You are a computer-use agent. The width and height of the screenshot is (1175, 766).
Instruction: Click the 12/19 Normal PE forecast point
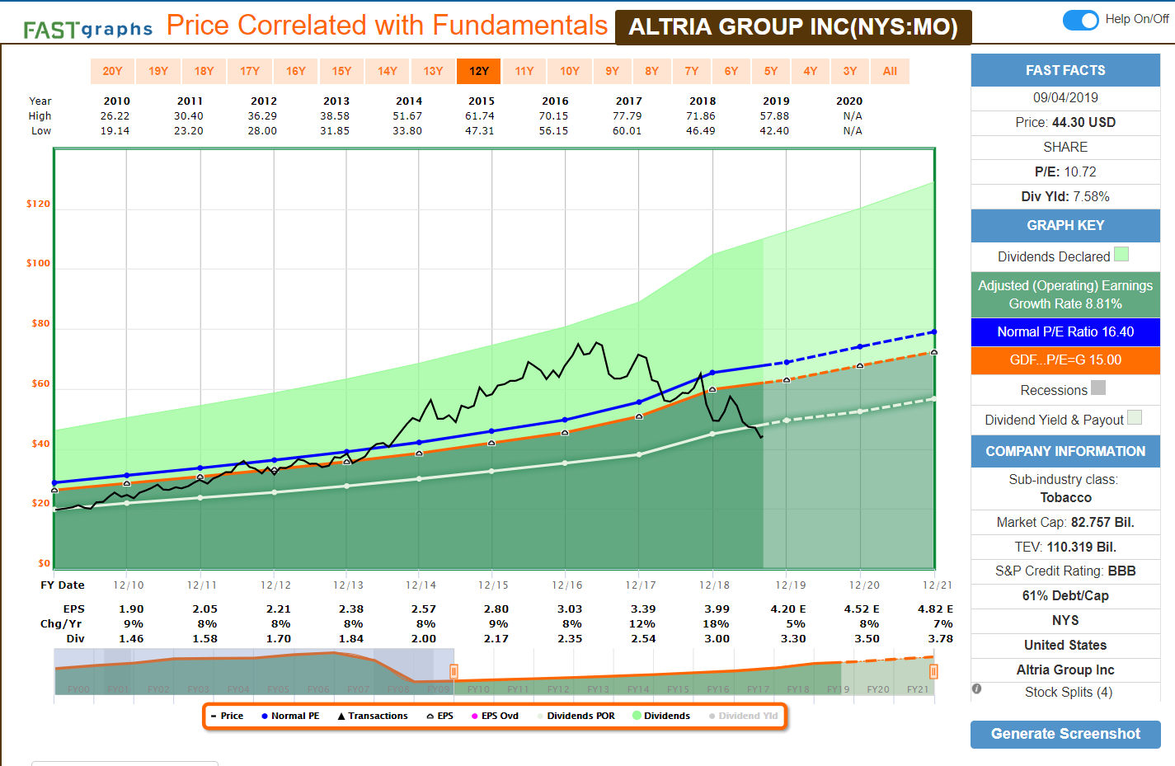787,362
